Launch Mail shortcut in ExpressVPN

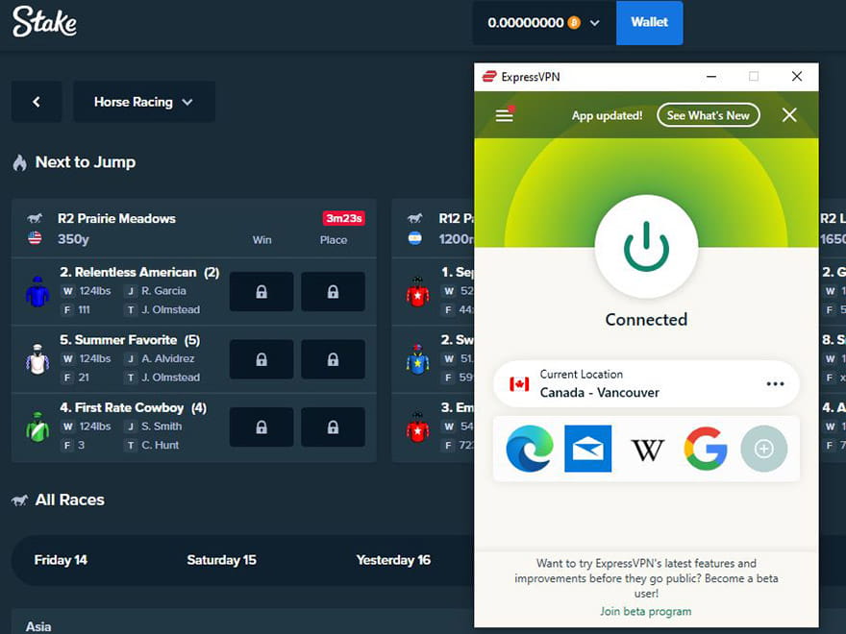(587, 449)
